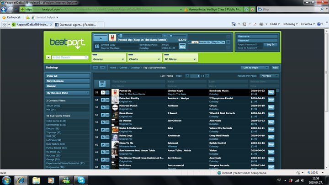Play track 61 Sun Hammer feat. Amon Tobin
The height and width of the screenshot is (185, 329).
(x=103, y=152)
